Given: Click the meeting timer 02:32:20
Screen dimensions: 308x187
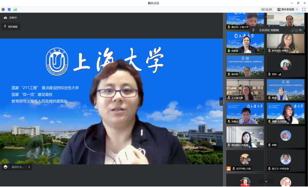Looking at the screenshot, I should (x=266, y=9).
